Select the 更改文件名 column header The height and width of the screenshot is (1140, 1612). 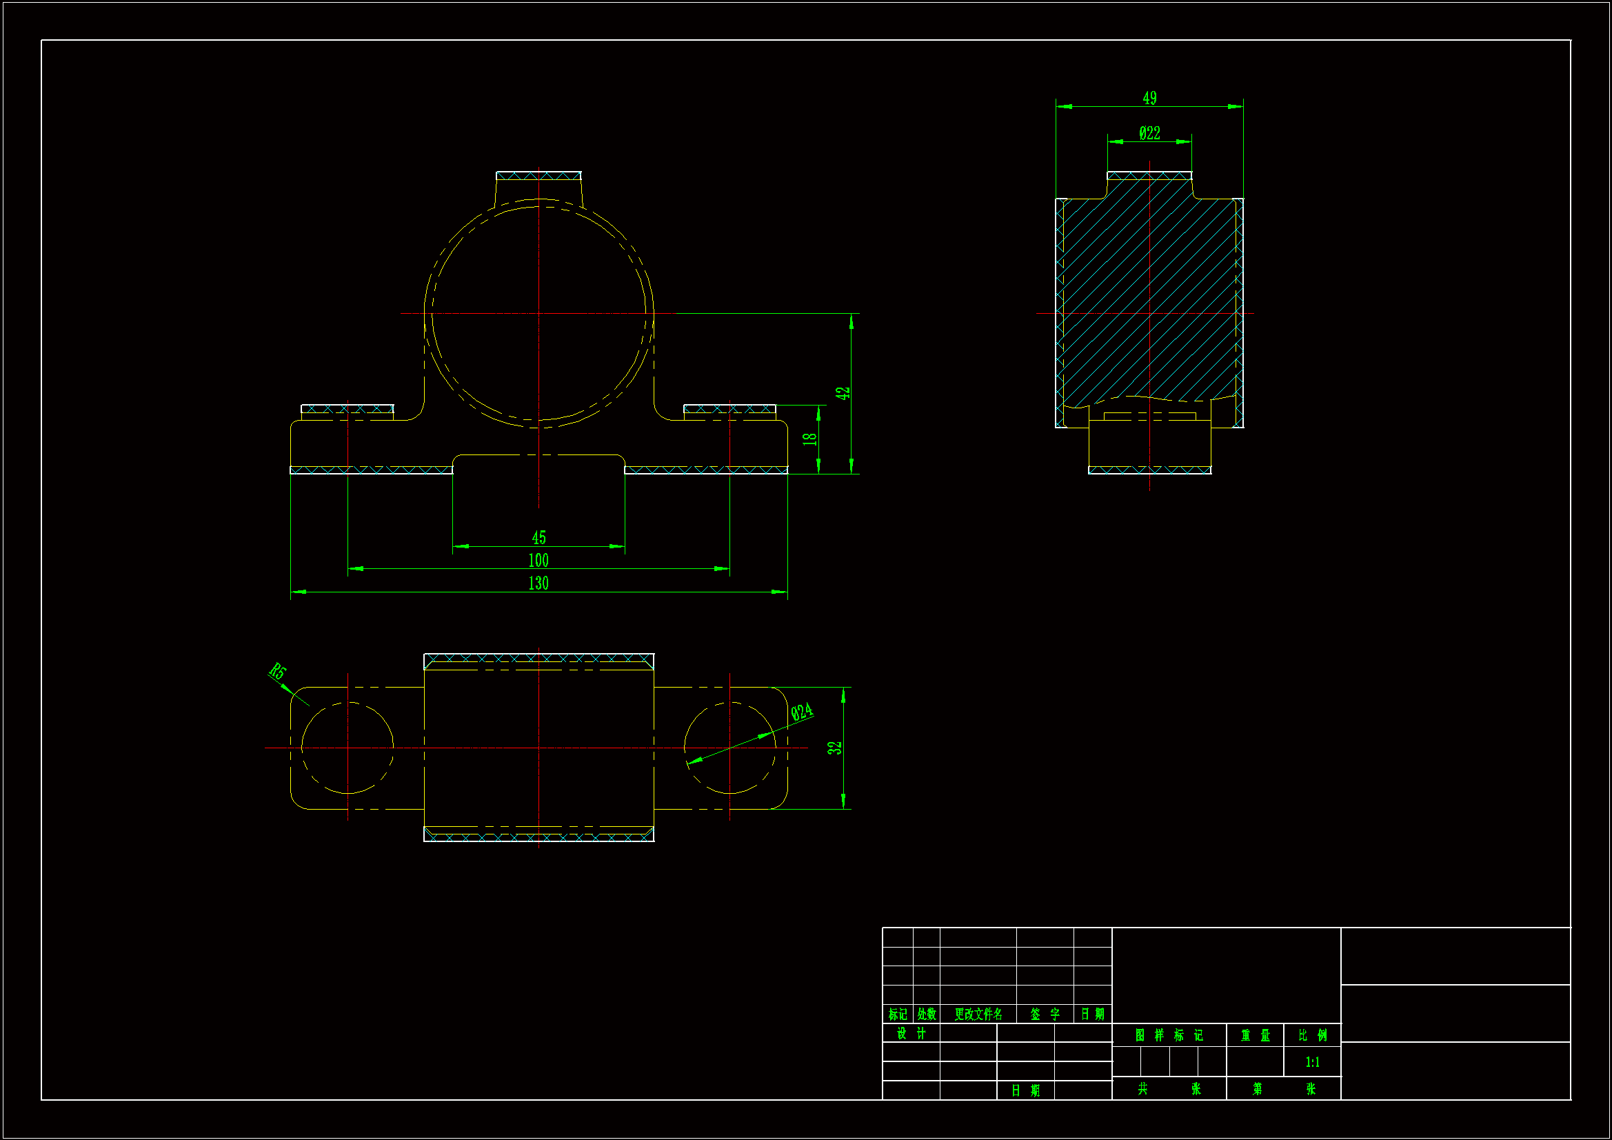click(978, 1014)
